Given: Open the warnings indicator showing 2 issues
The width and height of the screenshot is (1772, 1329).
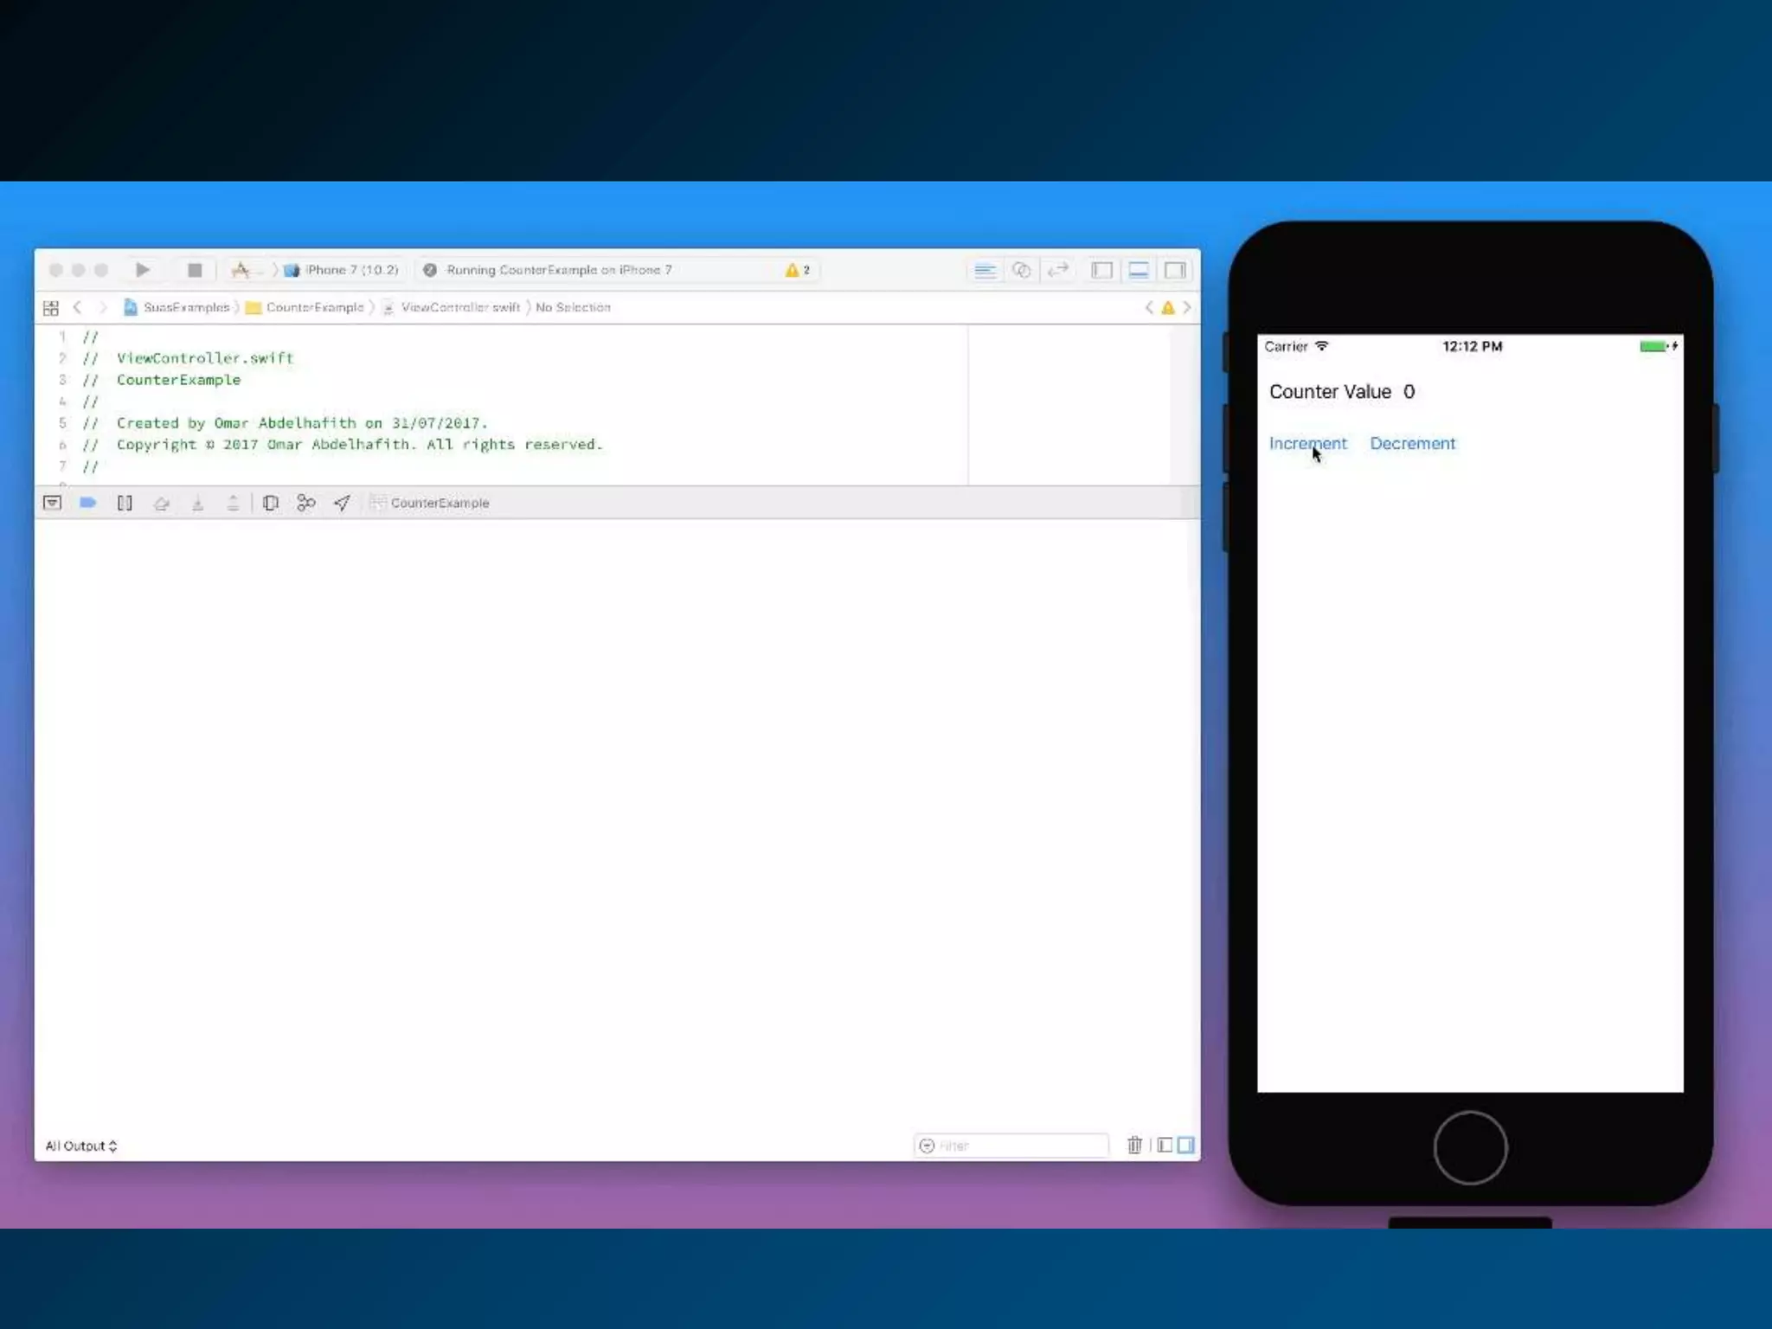Looking at the screenshot, I should coord(797,270).
